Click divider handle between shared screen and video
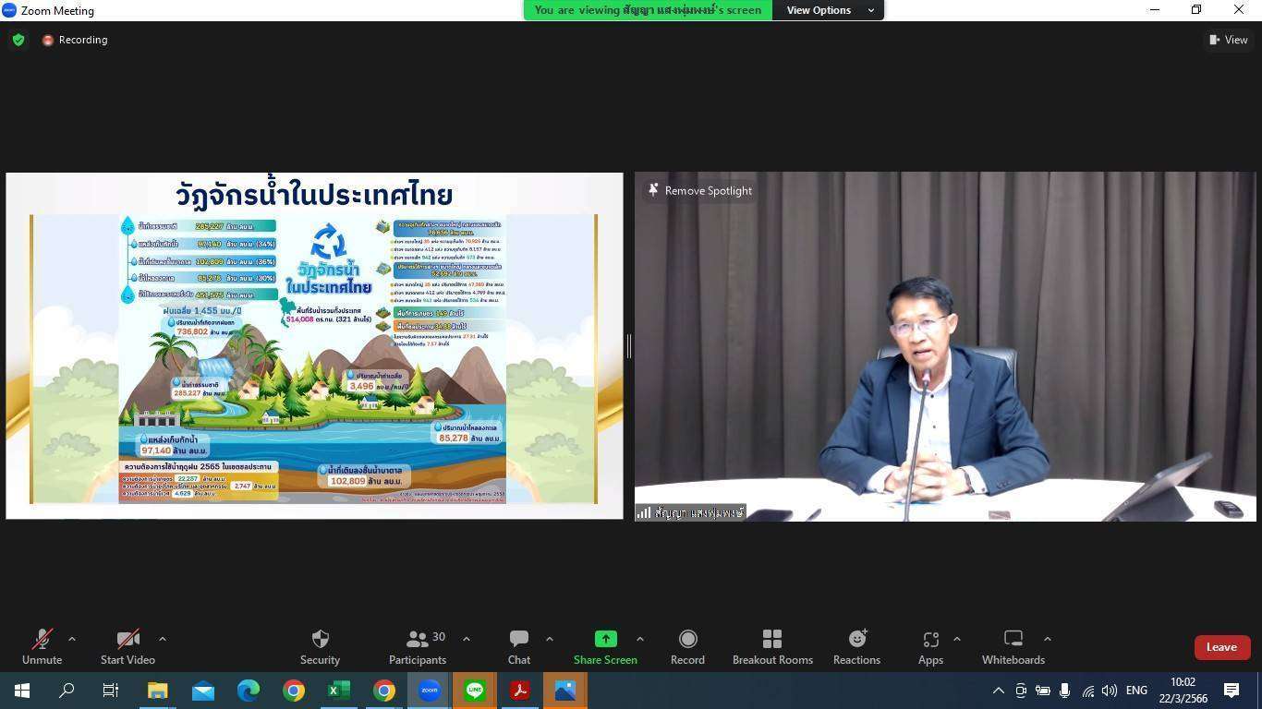Viewport: 1262px width, 709px height. [629, 346]
